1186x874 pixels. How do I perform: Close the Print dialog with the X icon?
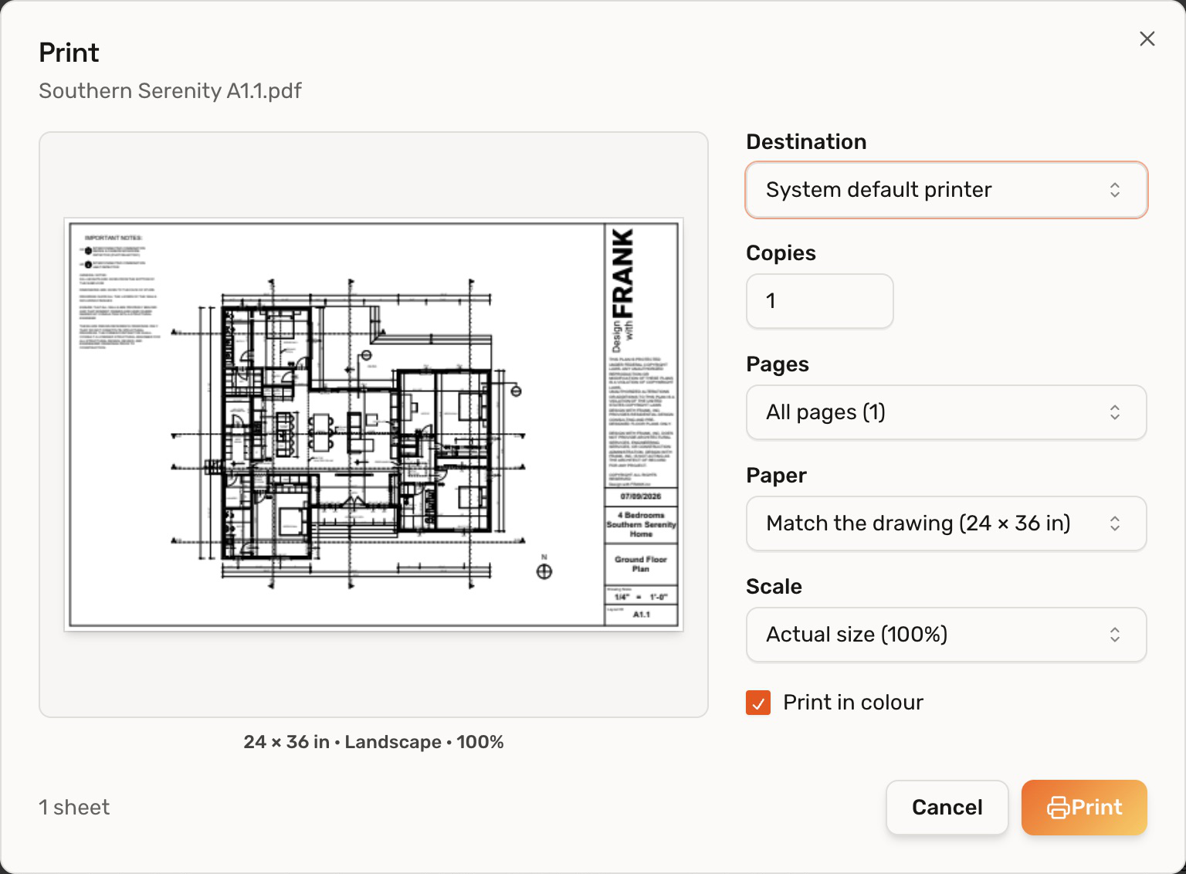(x=1147, y=39)
